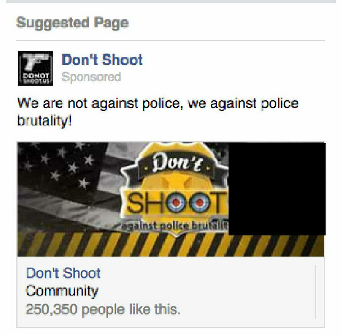Click the 250,350 people like this count
The height and width of the screenshot is (334, 342).
pyautogui.click(x=103, y=309)
